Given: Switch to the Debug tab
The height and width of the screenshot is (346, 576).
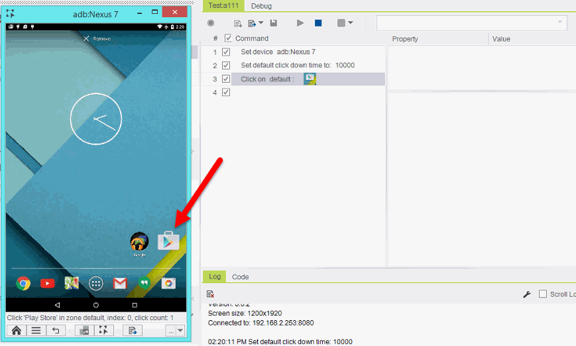Looking at the screenshot, I should (x=261, y=6).
